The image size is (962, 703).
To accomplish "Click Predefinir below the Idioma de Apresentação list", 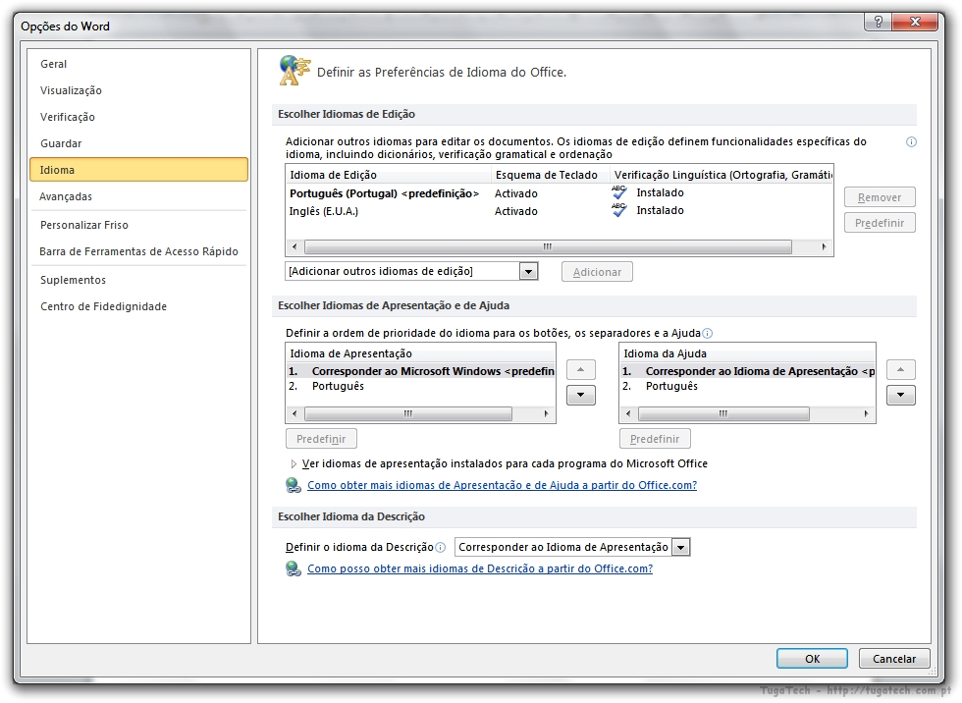I will 321,439.
